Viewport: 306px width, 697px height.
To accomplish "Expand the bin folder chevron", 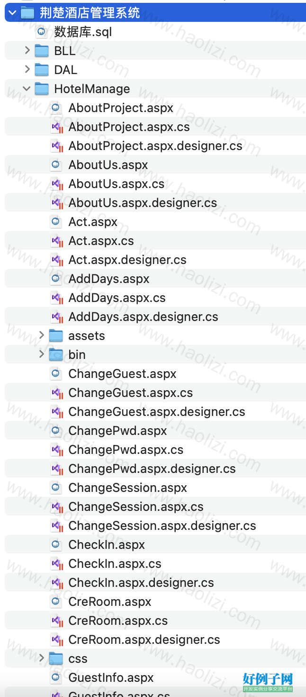I will 41,355.
